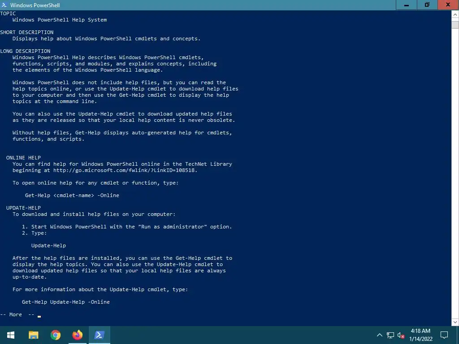459x344 pixels.
Task: Click the 'up-to-date.' line
Action: coord(30,277)
